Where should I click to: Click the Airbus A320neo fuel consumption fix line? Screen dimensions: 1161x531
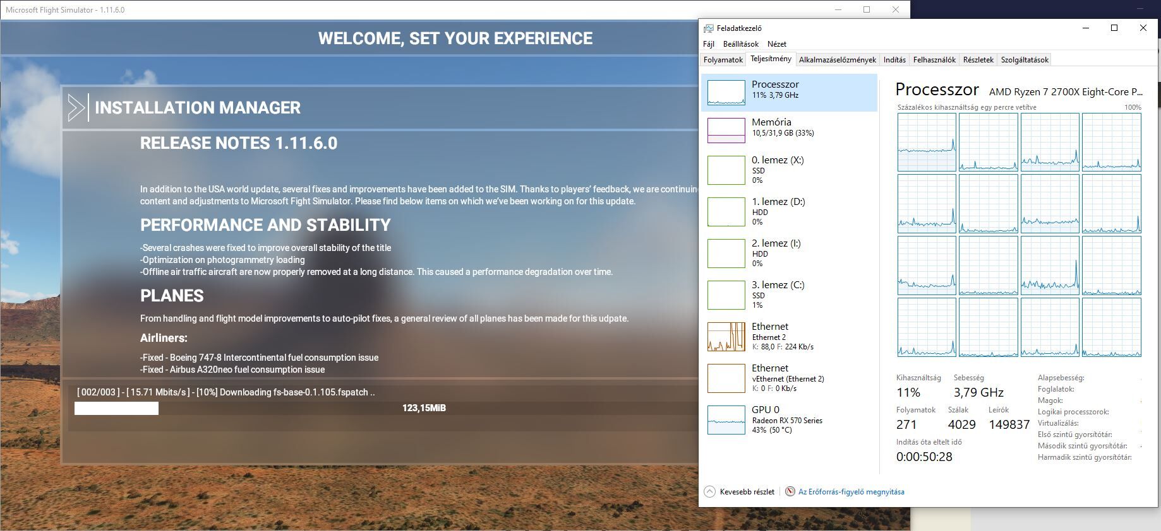232,370
